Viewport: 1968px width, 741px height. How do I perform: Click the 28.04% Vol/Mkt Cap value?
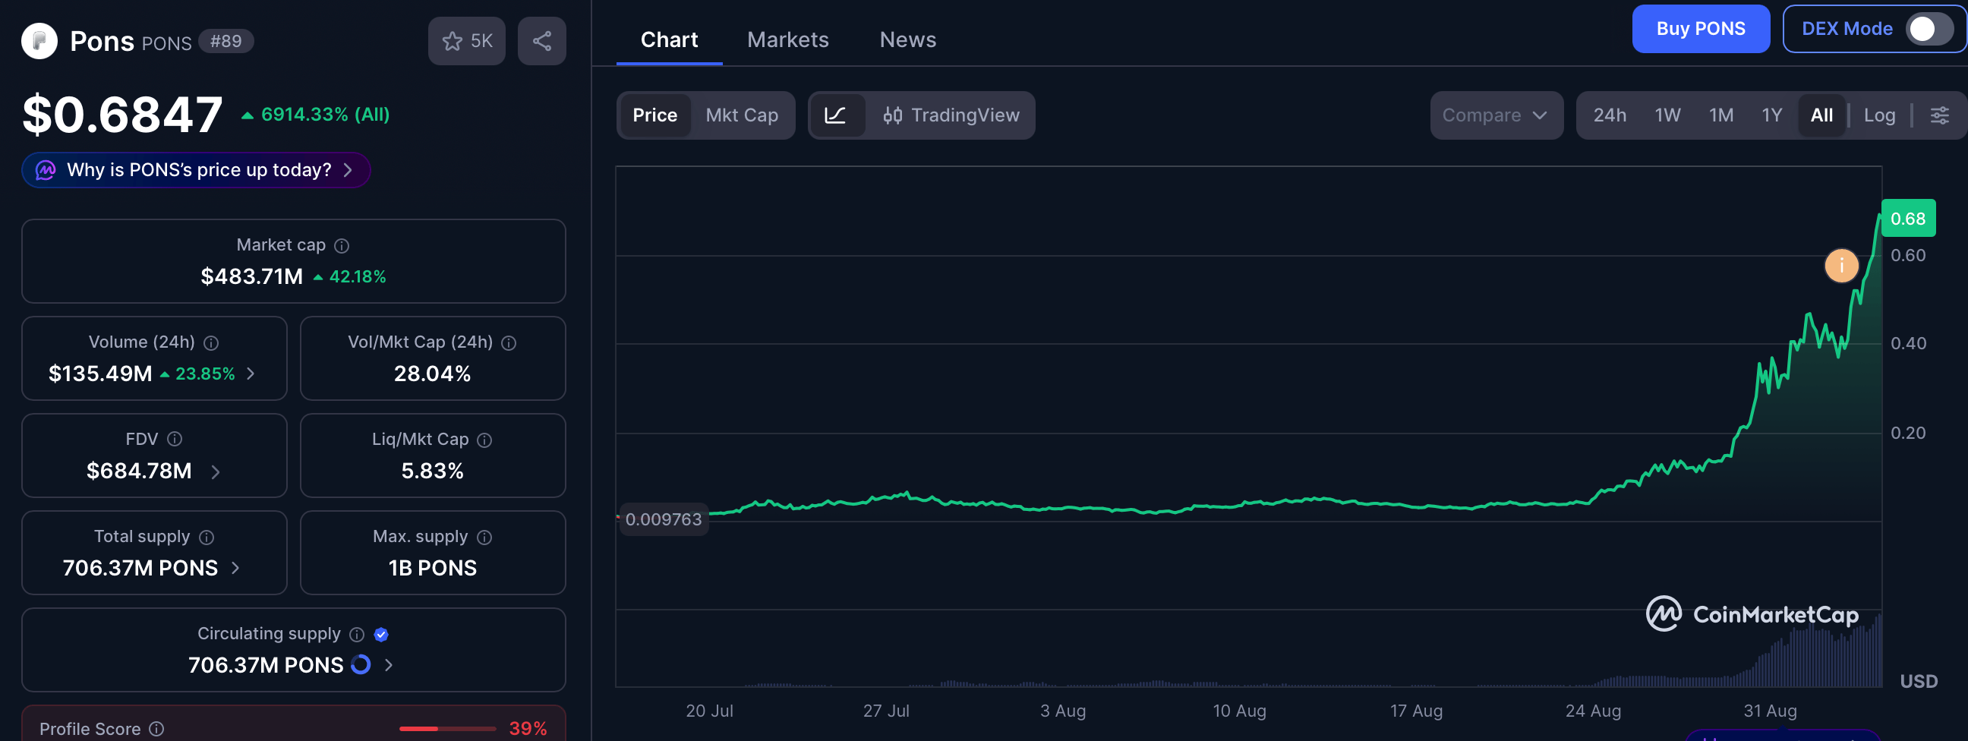(x=433, y=374)
